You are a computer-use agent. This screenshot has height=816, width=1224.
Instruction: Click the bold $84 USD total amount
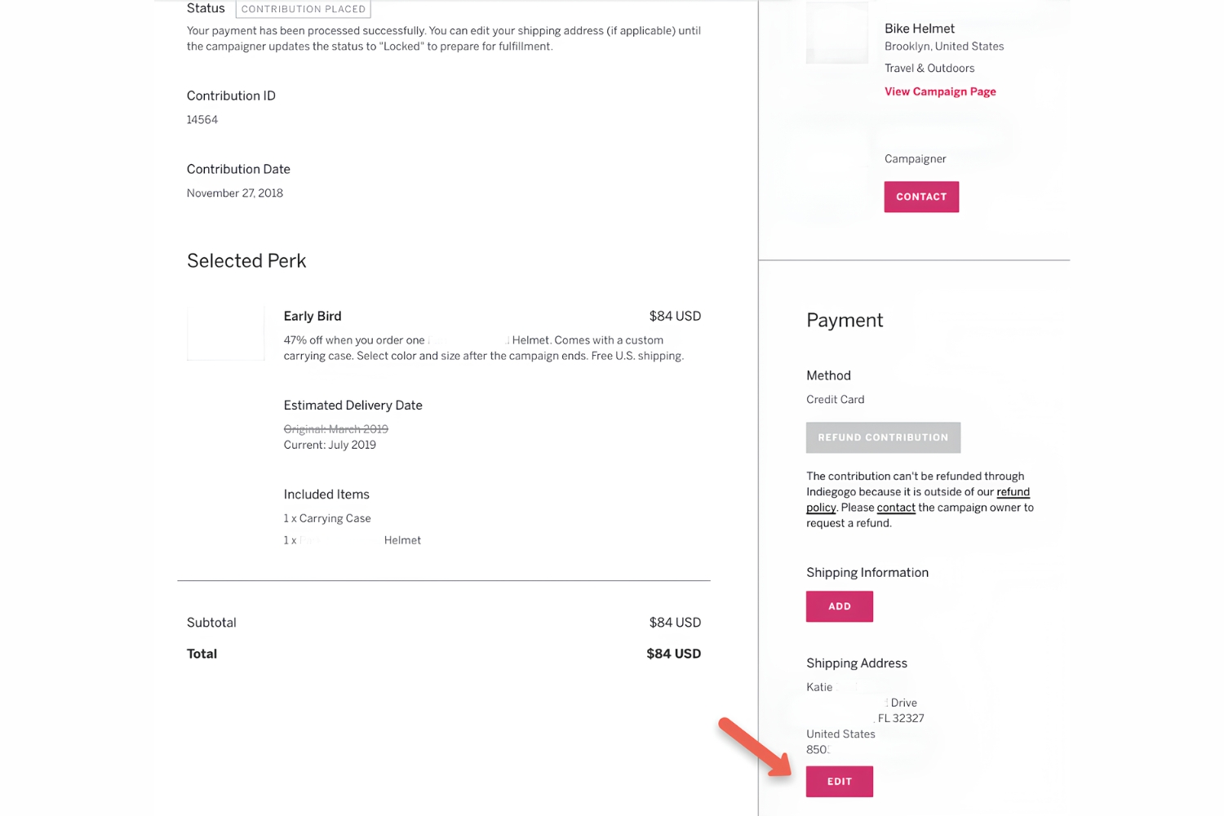[673, 654]
